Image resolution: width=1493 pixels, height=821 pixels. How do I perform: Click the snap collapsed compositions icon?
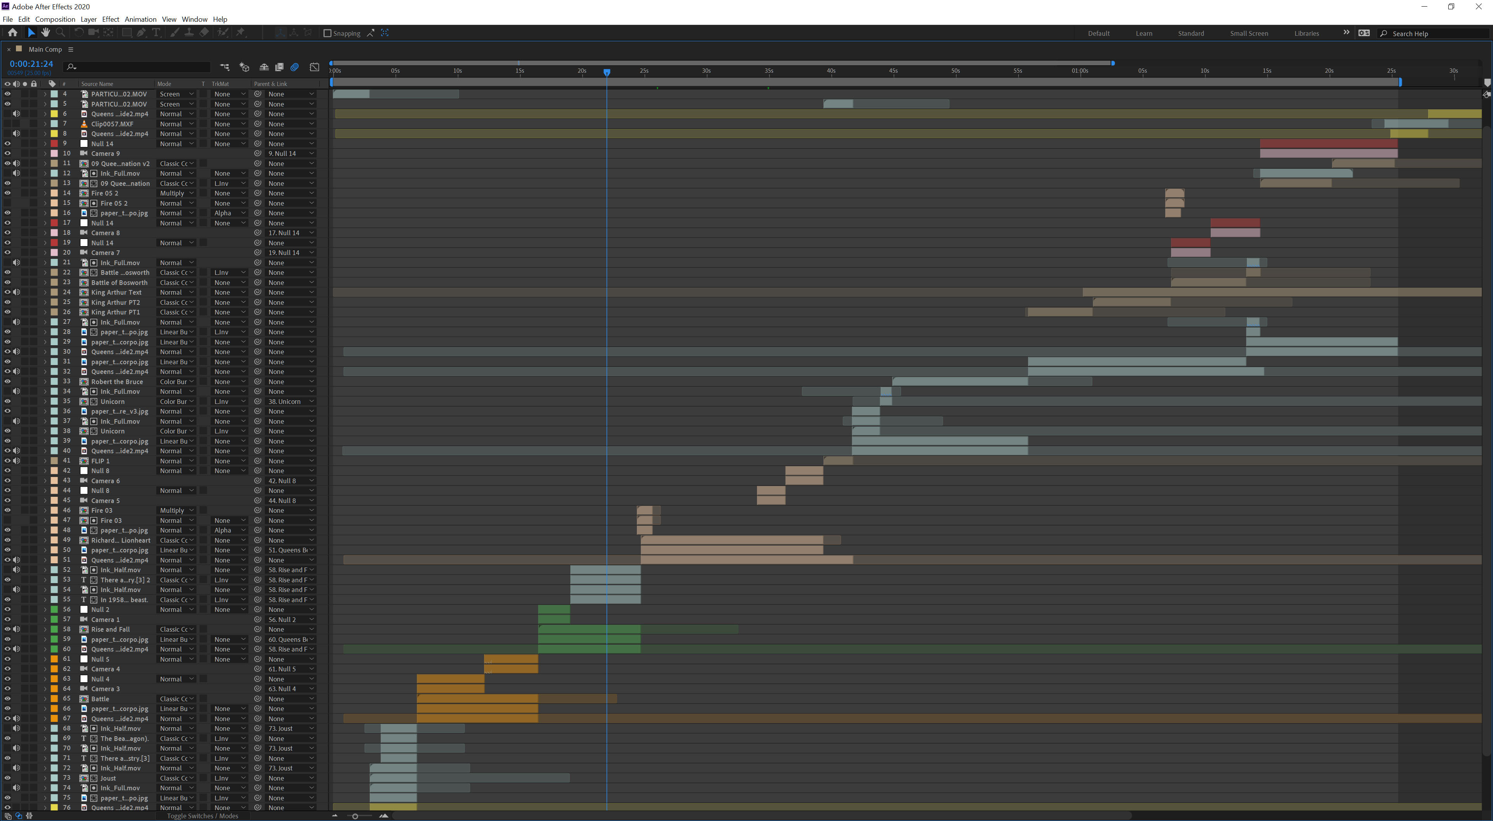click(x=385, y=33)
